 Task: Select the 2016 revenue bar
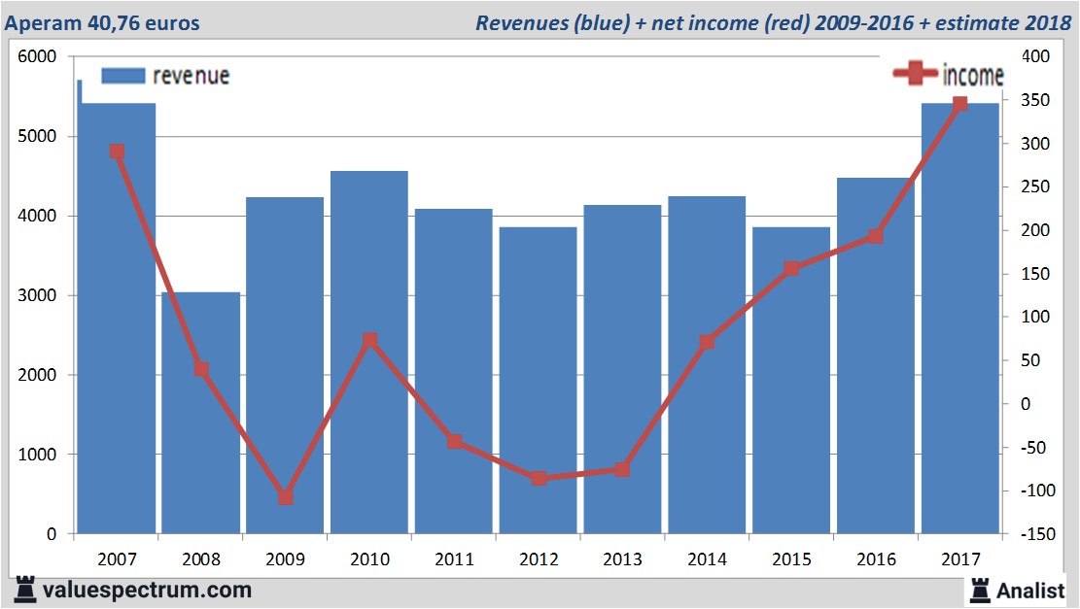(876, 355)
